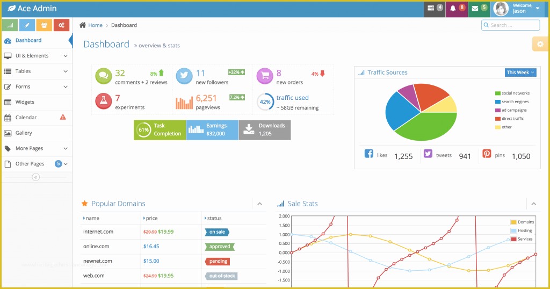The height and width of the screenshot is (289, 550).
Task: Open Gallery from the sidebar
Action: tap(37, 133)
